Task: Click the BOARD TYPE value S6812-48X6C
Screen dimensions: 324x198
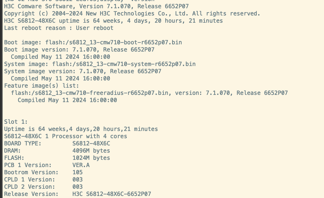Action: [91, 143]
